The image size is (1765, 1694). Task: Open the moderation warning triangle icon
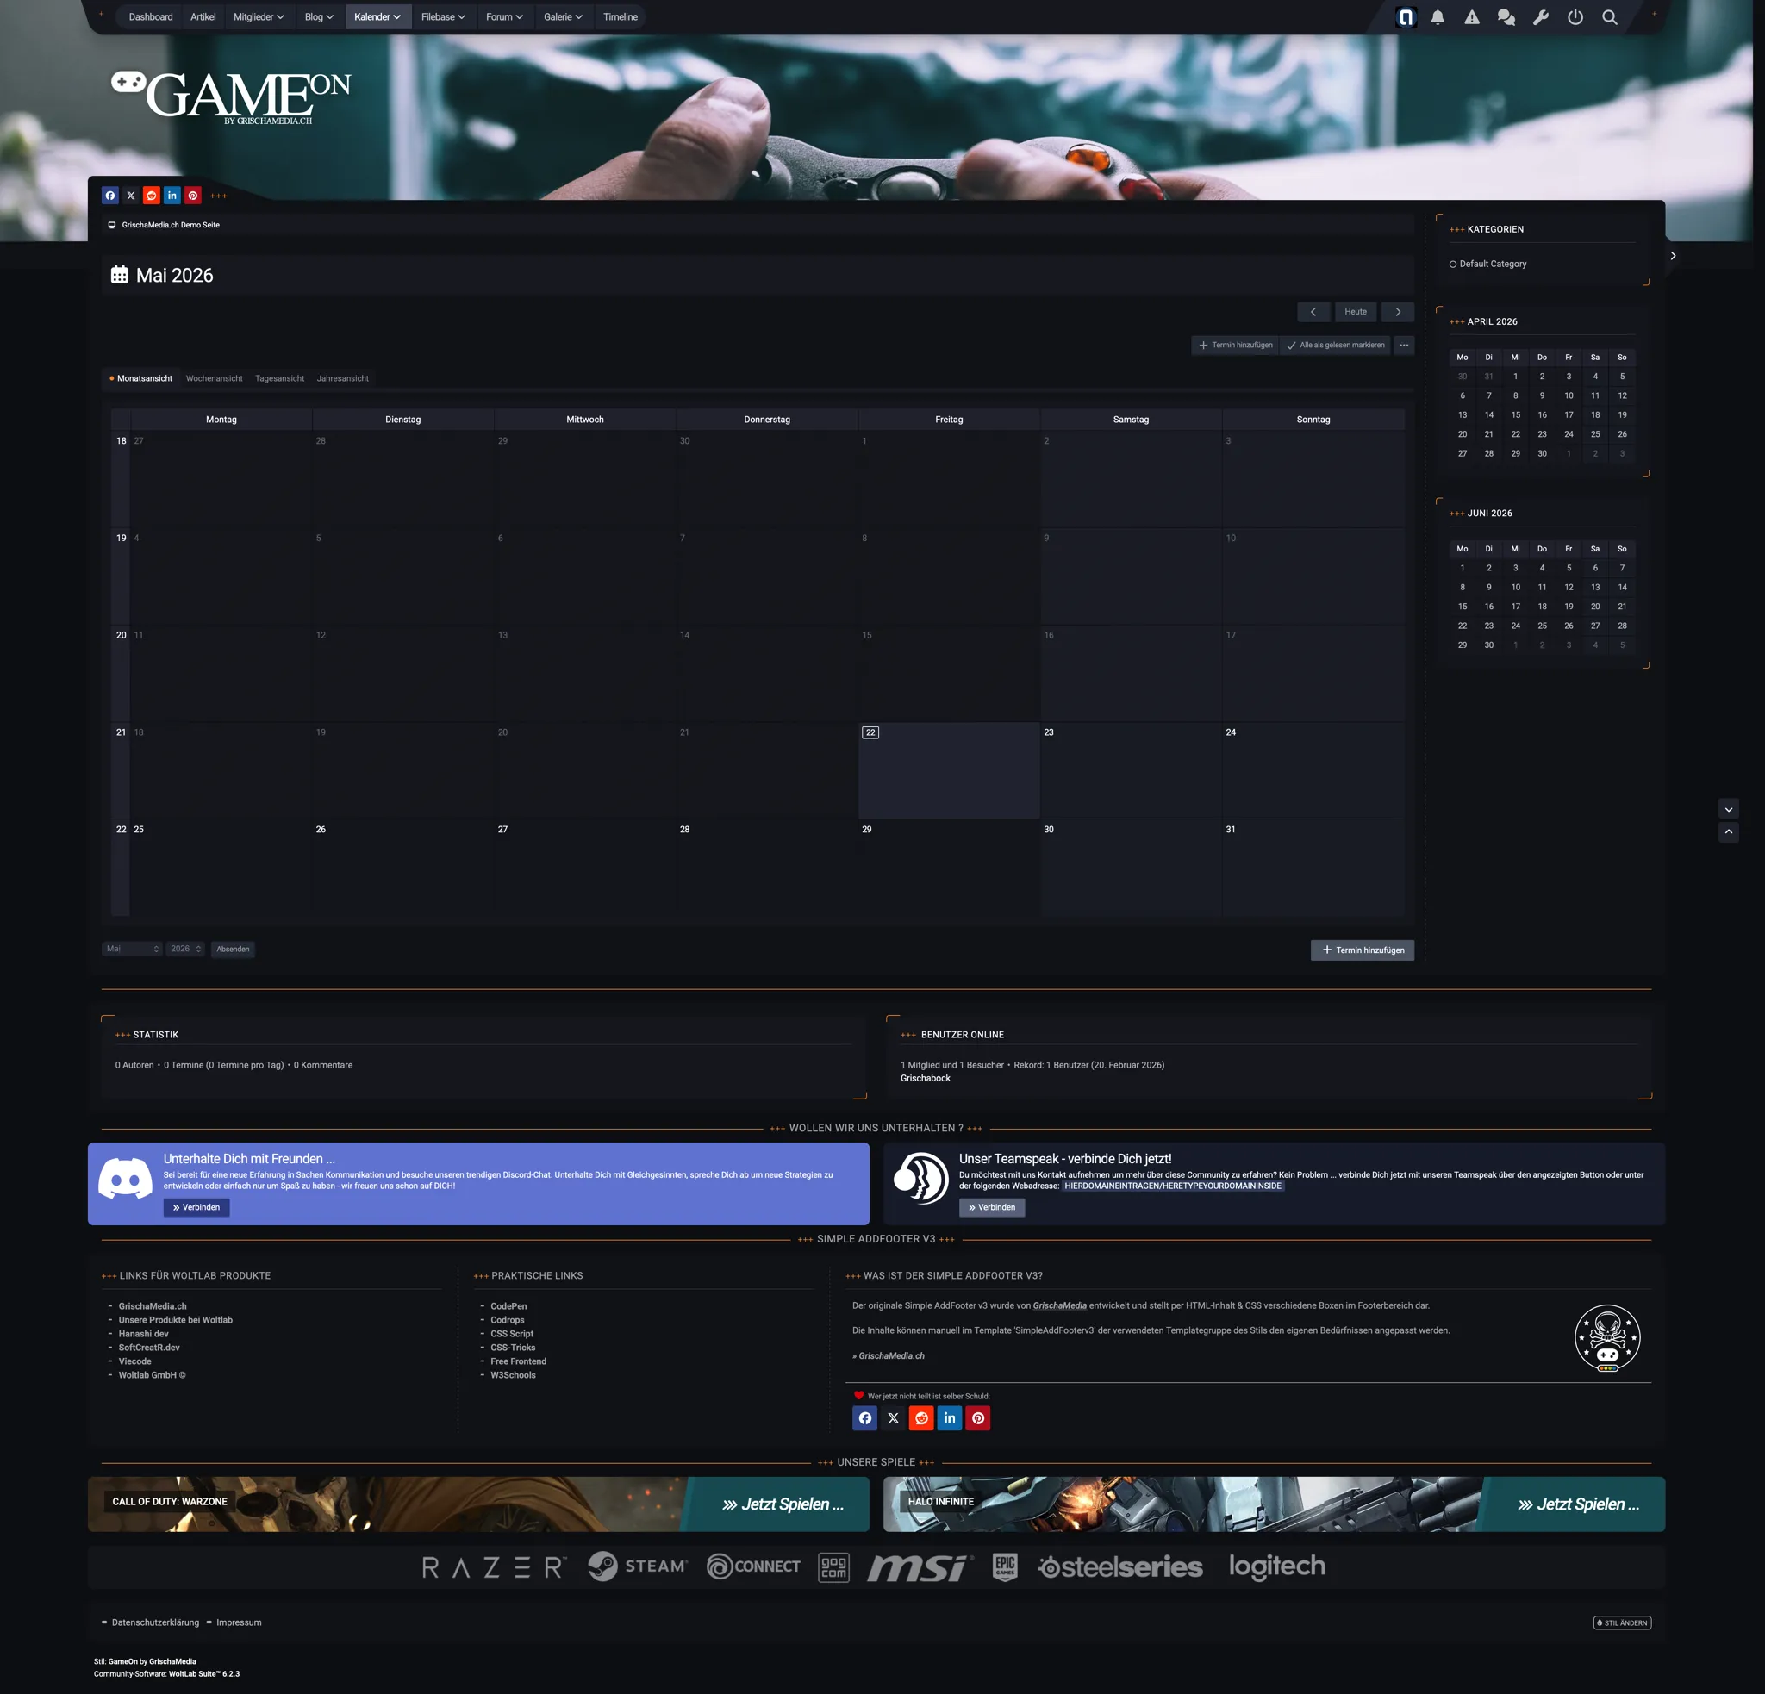(x=1472, y=17)
